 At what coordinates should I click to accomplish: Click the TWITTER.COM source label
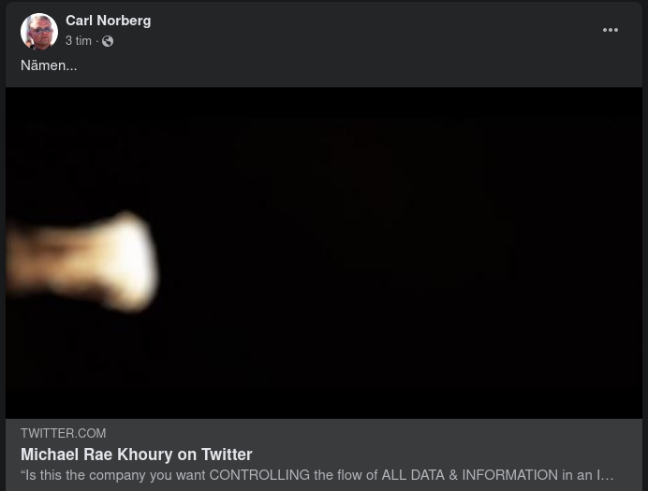(x=64, y=433)
